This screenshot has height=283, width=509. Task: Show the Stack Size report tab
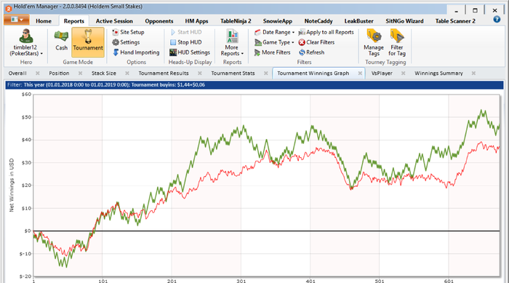[103, 73]
